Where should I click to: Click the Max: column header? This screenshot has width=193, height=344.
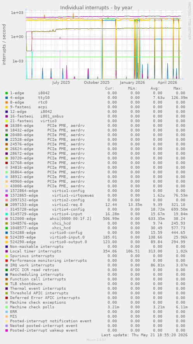pos(178,88)
